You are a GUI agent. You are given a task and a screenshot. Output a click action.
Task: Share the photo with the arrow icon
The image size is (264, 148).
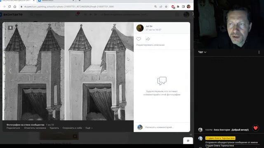148,39
